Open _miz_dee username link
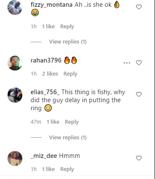155x179 pixels. coord(44,156)
